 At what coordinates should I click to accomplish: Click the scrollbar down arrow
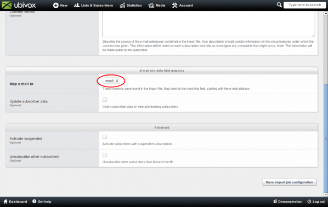326,194
